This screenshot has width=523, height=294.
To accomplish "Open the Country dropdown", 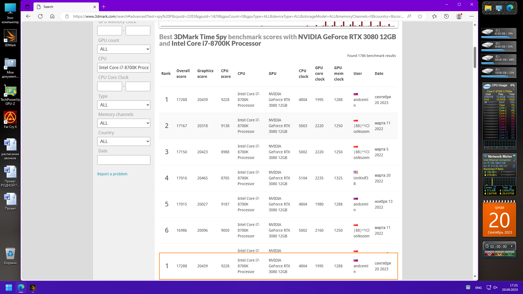I will coord(124,141).
